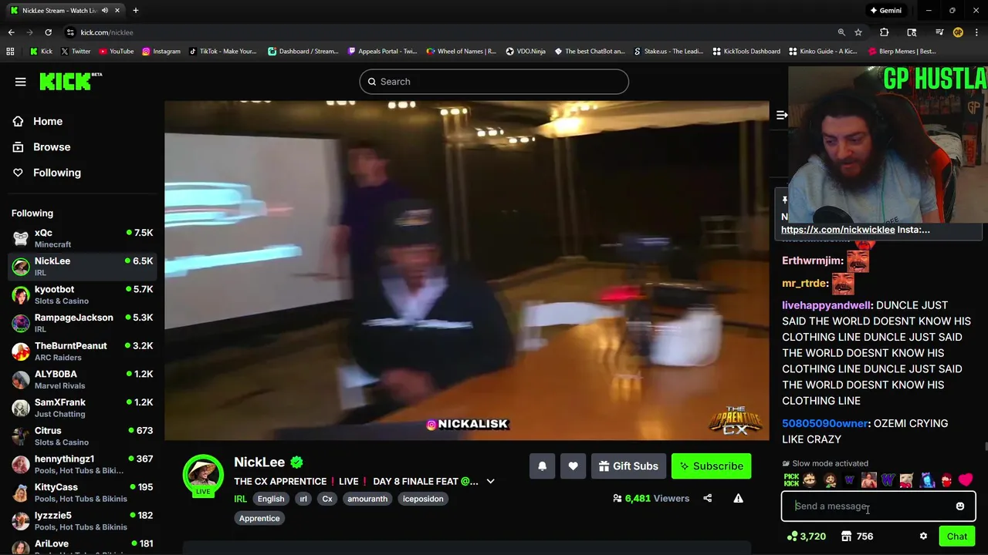Screen dimensions: 988x555
Task: Click the green Chat send button
Action: [x=957, y=536]
